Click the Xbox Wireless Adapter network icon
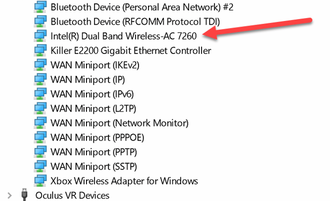Image resolution: width=330 pixels, height=201 pixels. pos(40,180)
